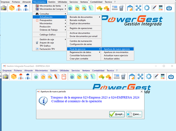This screenshot has width=176, height=131.
Task: Open the power button icon in lower toolbar
Action: coord(171,77)
